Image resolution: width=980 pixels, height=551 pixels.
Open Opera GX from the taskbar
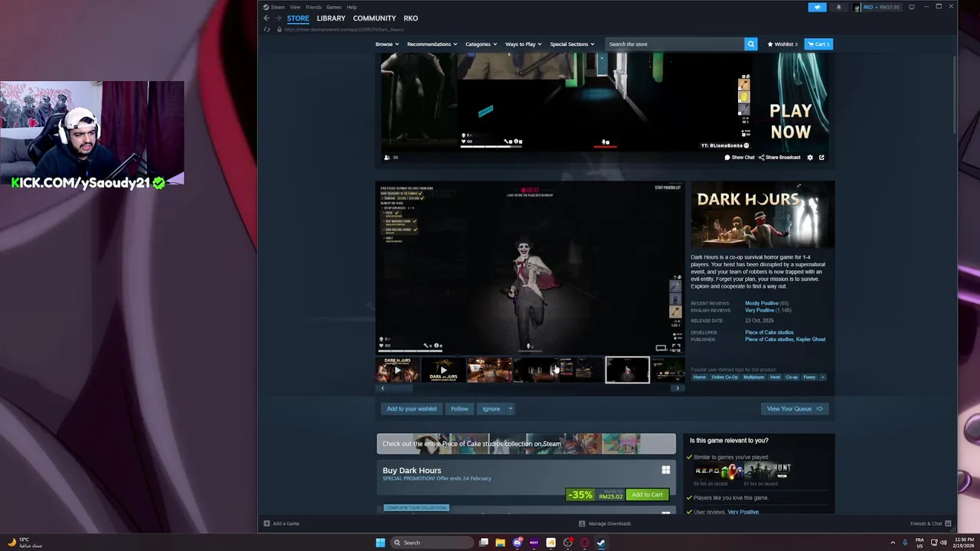point(585,543)
